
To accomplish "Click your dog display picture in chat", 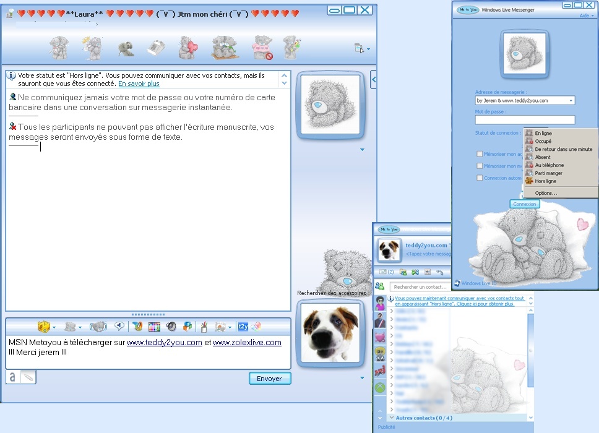I will tap(331, 333).
